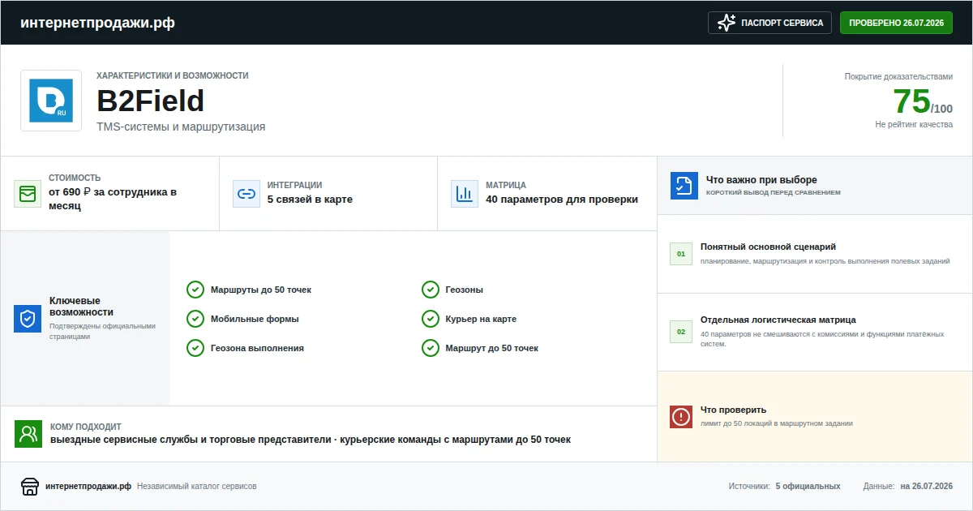Open the Паспорт сервиса button
Screen dimensions: 973x511
[x=770, y=23]
